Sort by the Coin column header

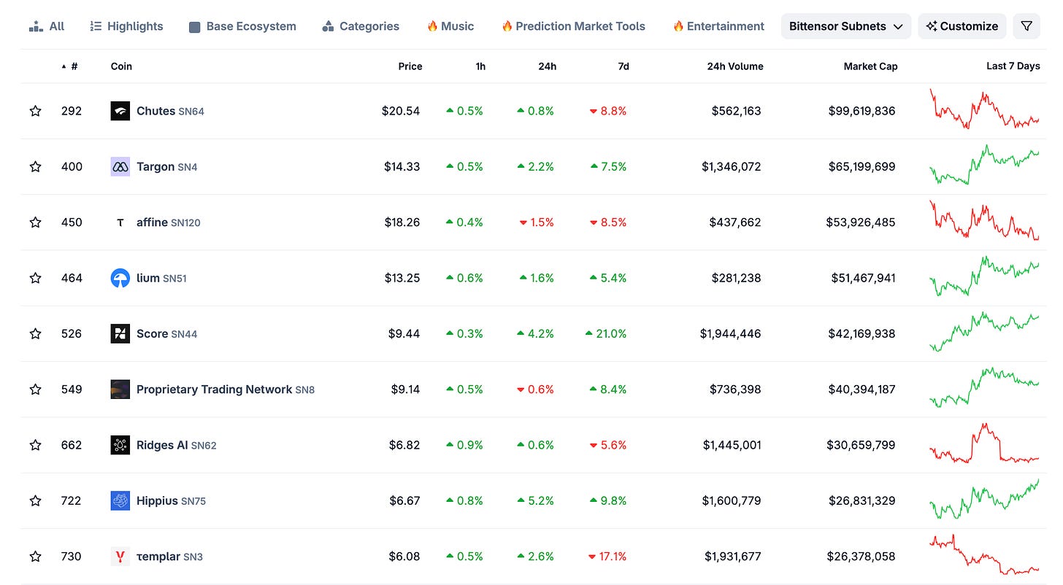click(121, 66)
